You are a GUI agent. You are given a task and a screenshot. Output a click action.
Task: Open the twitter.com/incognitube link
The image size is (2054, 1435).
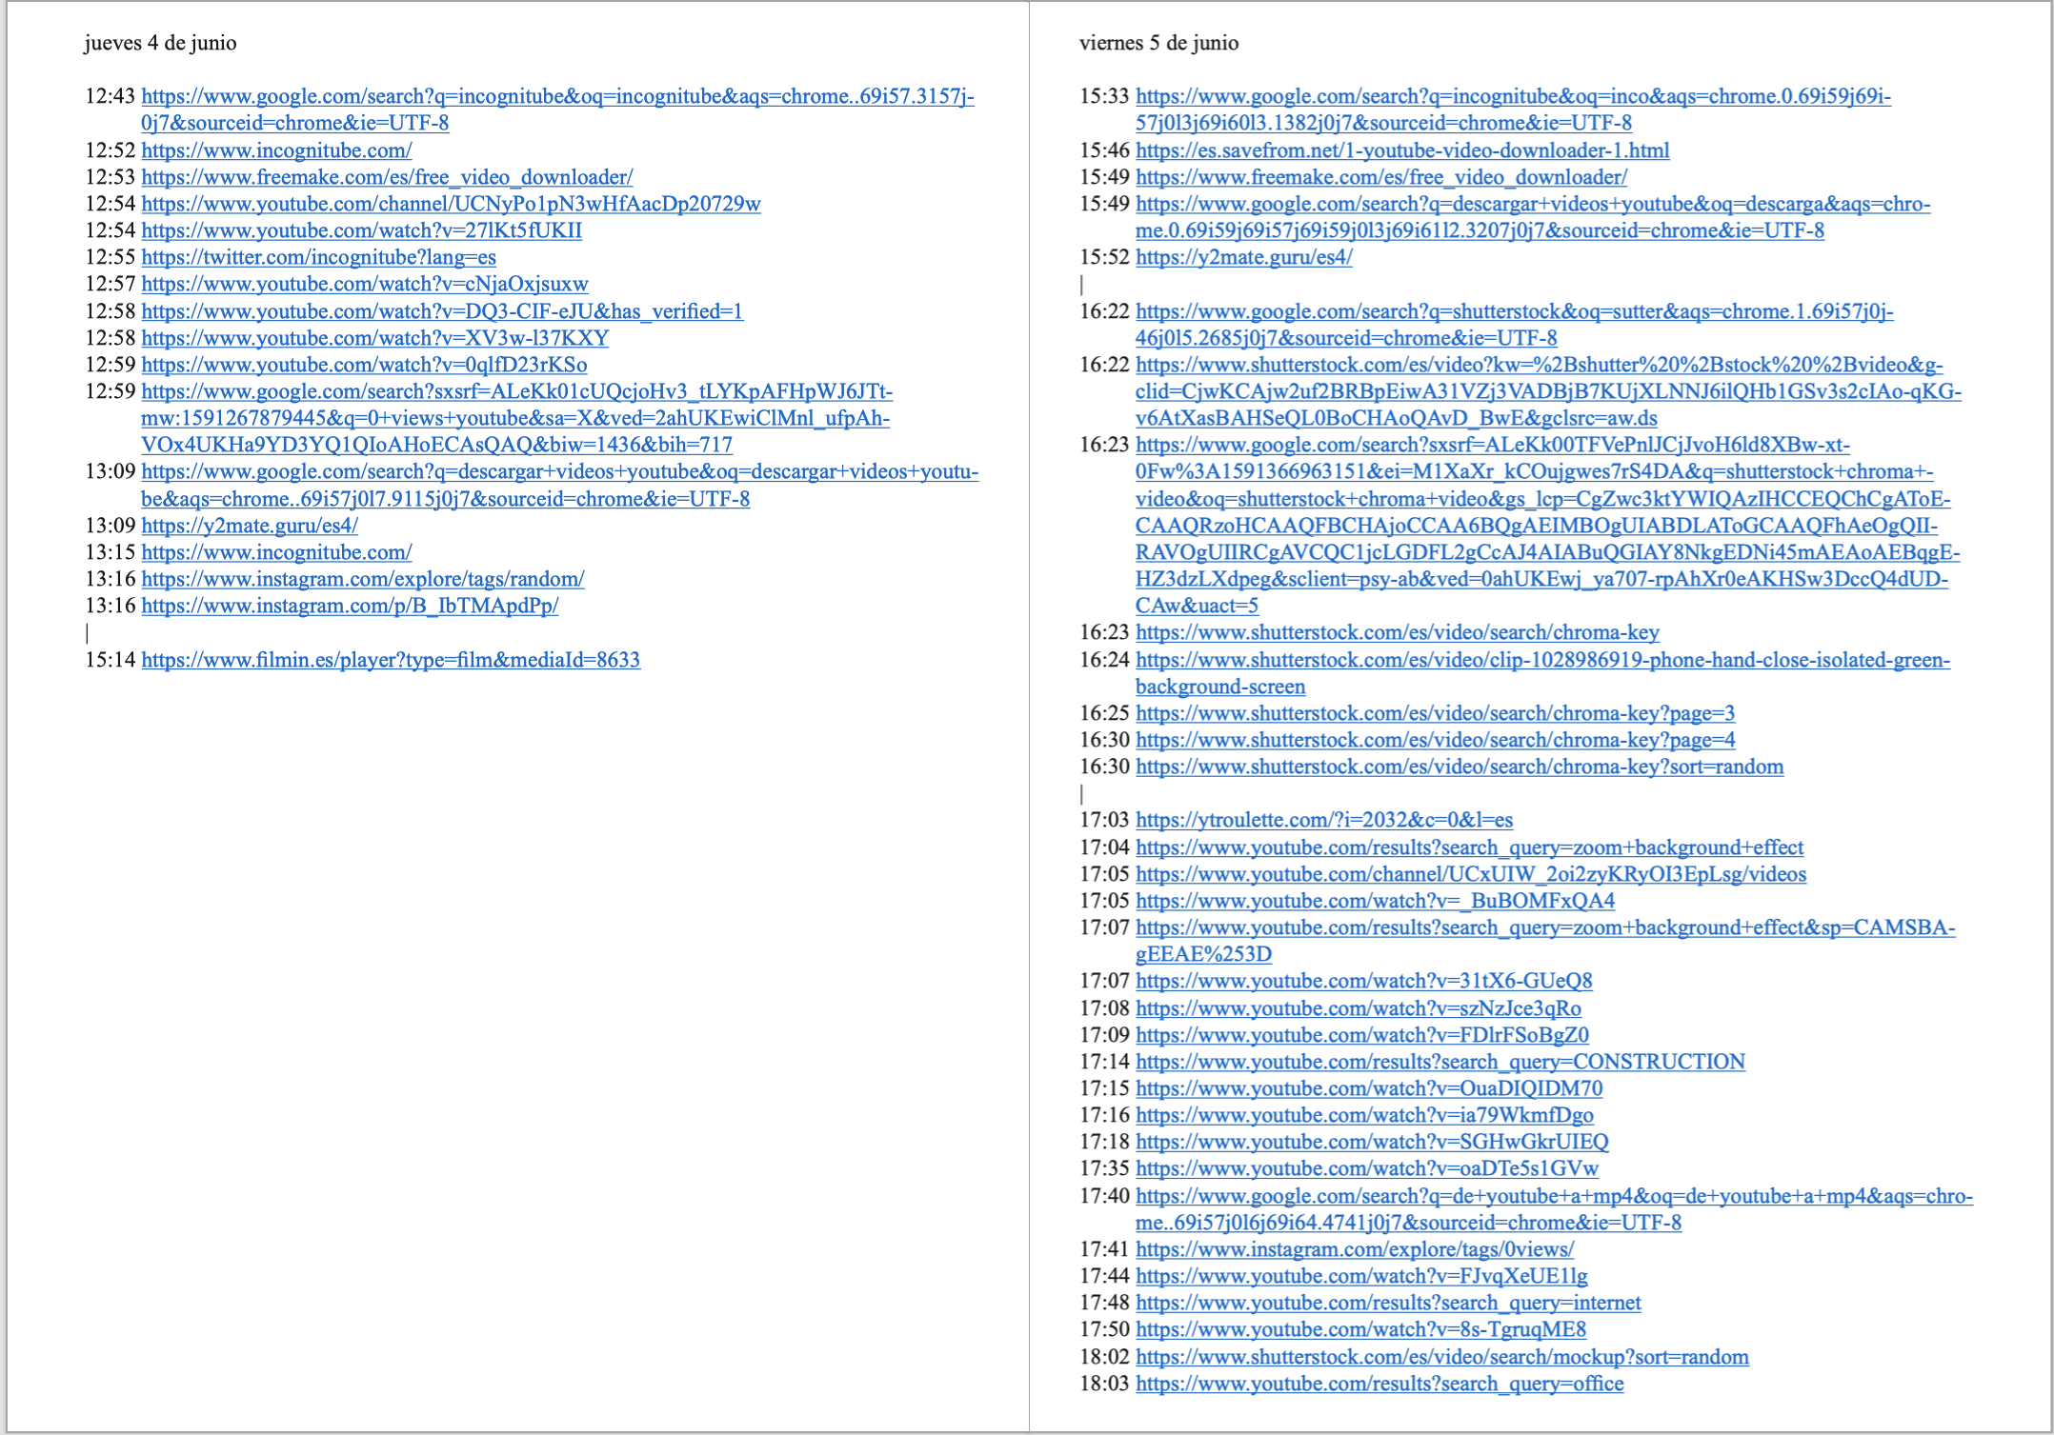(x=318, y=257)
